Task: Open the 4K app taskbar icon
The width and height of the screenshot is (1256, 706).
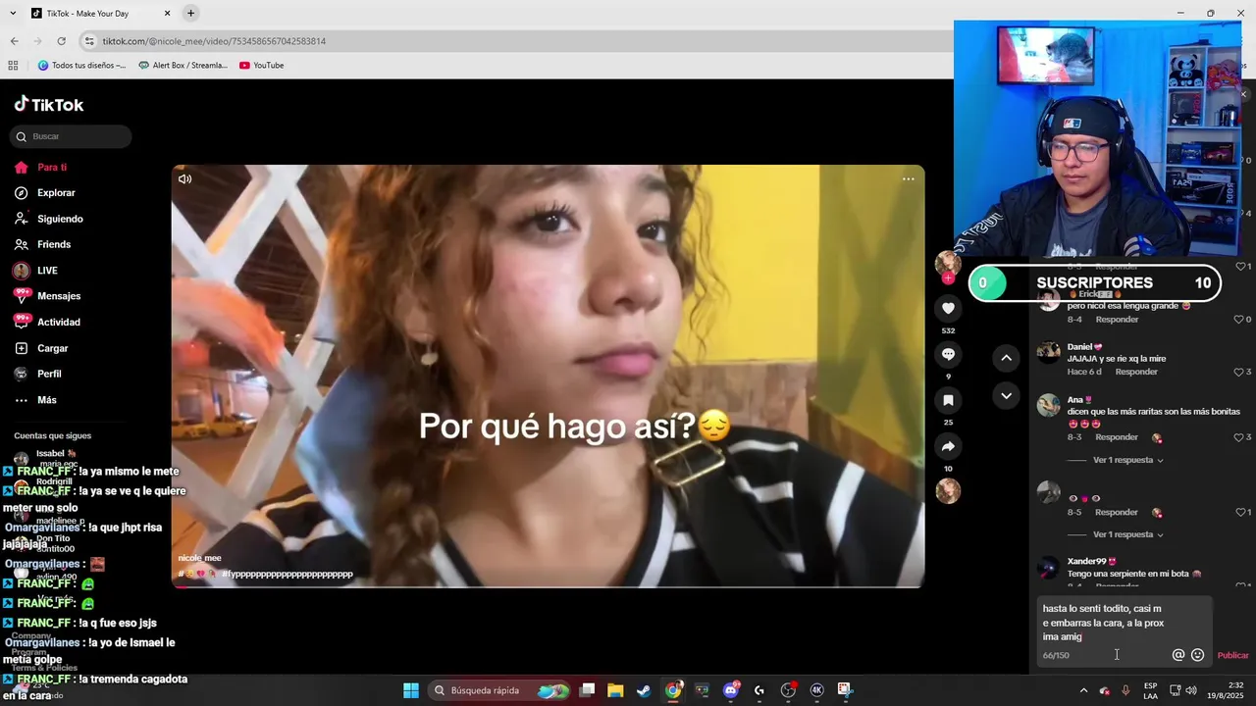Action: (816, 690)
